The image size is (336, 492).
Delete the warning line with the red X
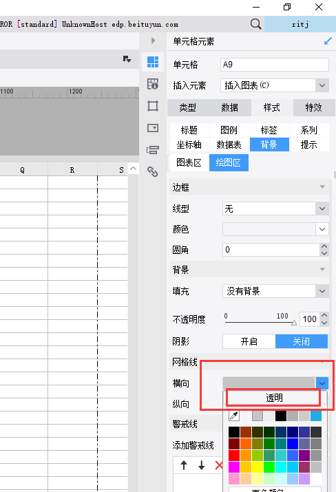[218, 465]
